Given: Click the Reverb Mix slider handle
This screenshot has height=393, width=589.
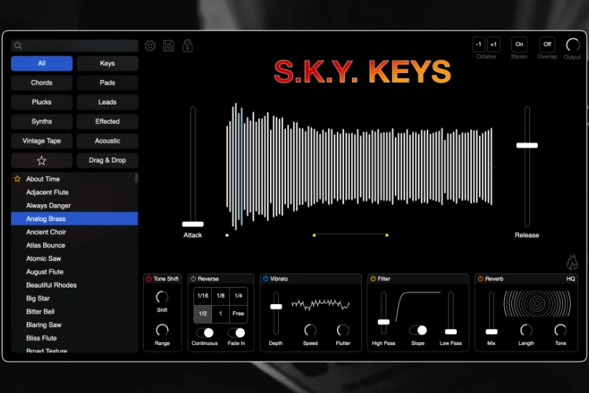Looking at the screenshot, I should [x=492, y=332].
